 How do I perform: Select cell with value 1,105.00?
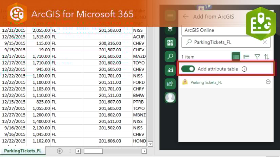pyautogui.click(x=39, y=89)
